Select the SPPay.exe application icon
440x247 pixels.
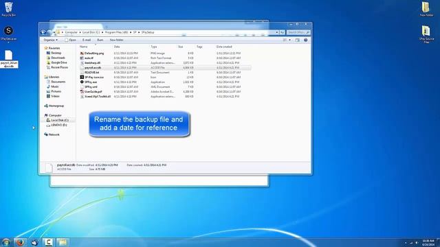[x=82, y=82]
